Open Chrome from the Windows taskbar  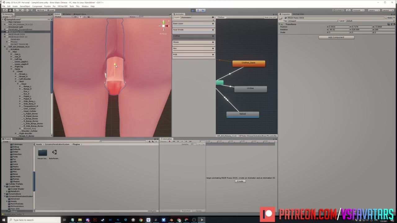click(141, 220)
